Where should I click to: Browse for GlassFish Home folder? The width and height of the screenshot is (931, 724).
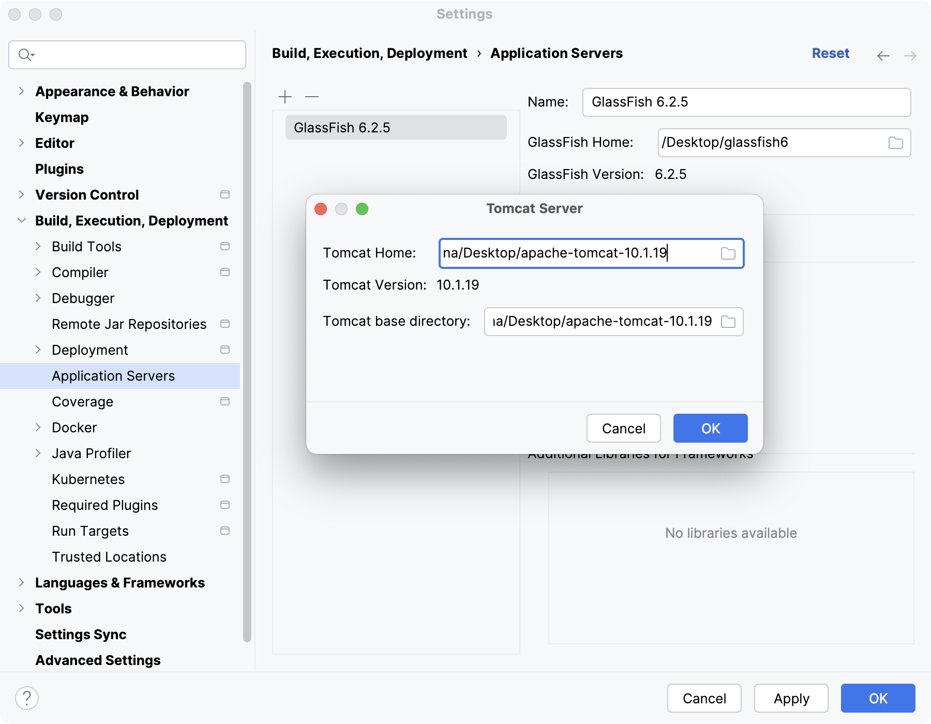click(x=896, y=143)
